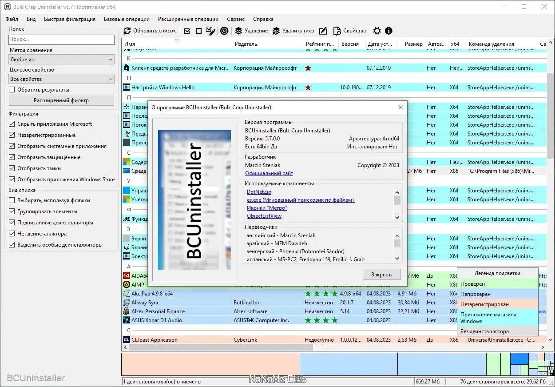Click the green star rating of AkelPad
Image resolution: width=555 pixels, height=387 pixels.
321,294
